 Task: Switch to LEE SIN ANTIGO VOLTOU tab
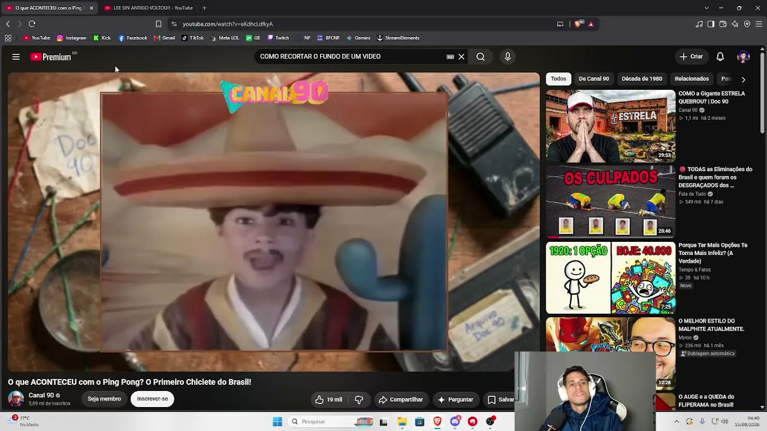point(149,8)
